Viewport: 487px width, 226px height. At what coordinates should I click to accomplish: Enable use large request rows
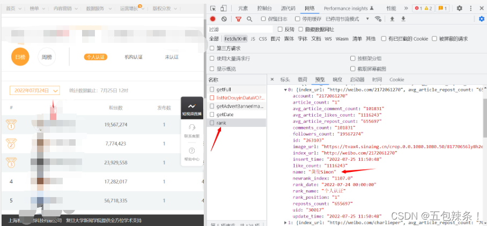tap(212, 58)
